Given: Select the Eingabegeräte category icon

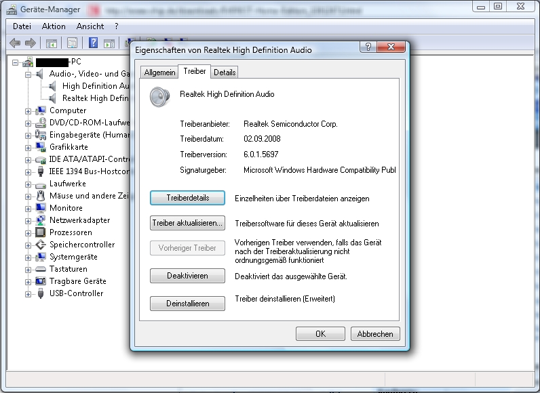Looking at the screenshot, I should [x=41, y=135].
